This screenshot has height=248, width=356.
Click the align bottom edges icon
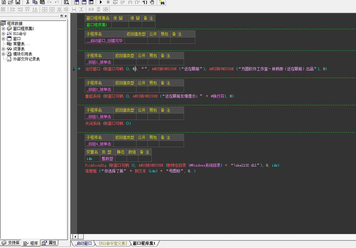tap(35, 10)
